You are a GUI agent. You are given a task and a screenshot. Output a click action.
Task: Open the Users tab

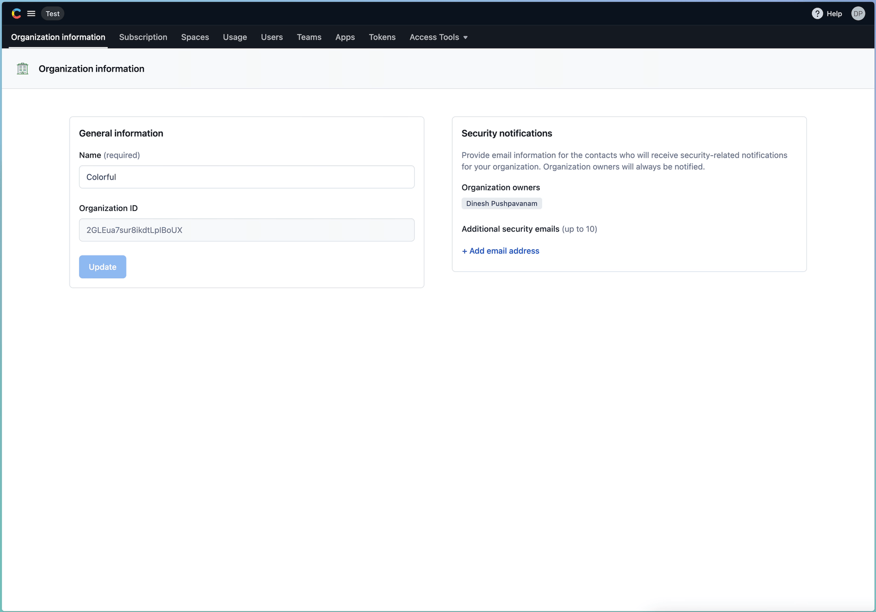pos(272,37)
